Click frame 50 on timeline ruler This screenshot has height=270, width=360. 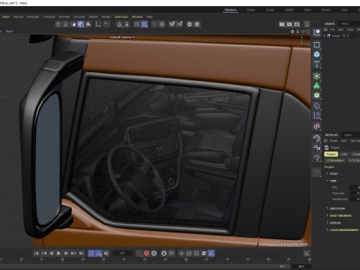(145, 260)
